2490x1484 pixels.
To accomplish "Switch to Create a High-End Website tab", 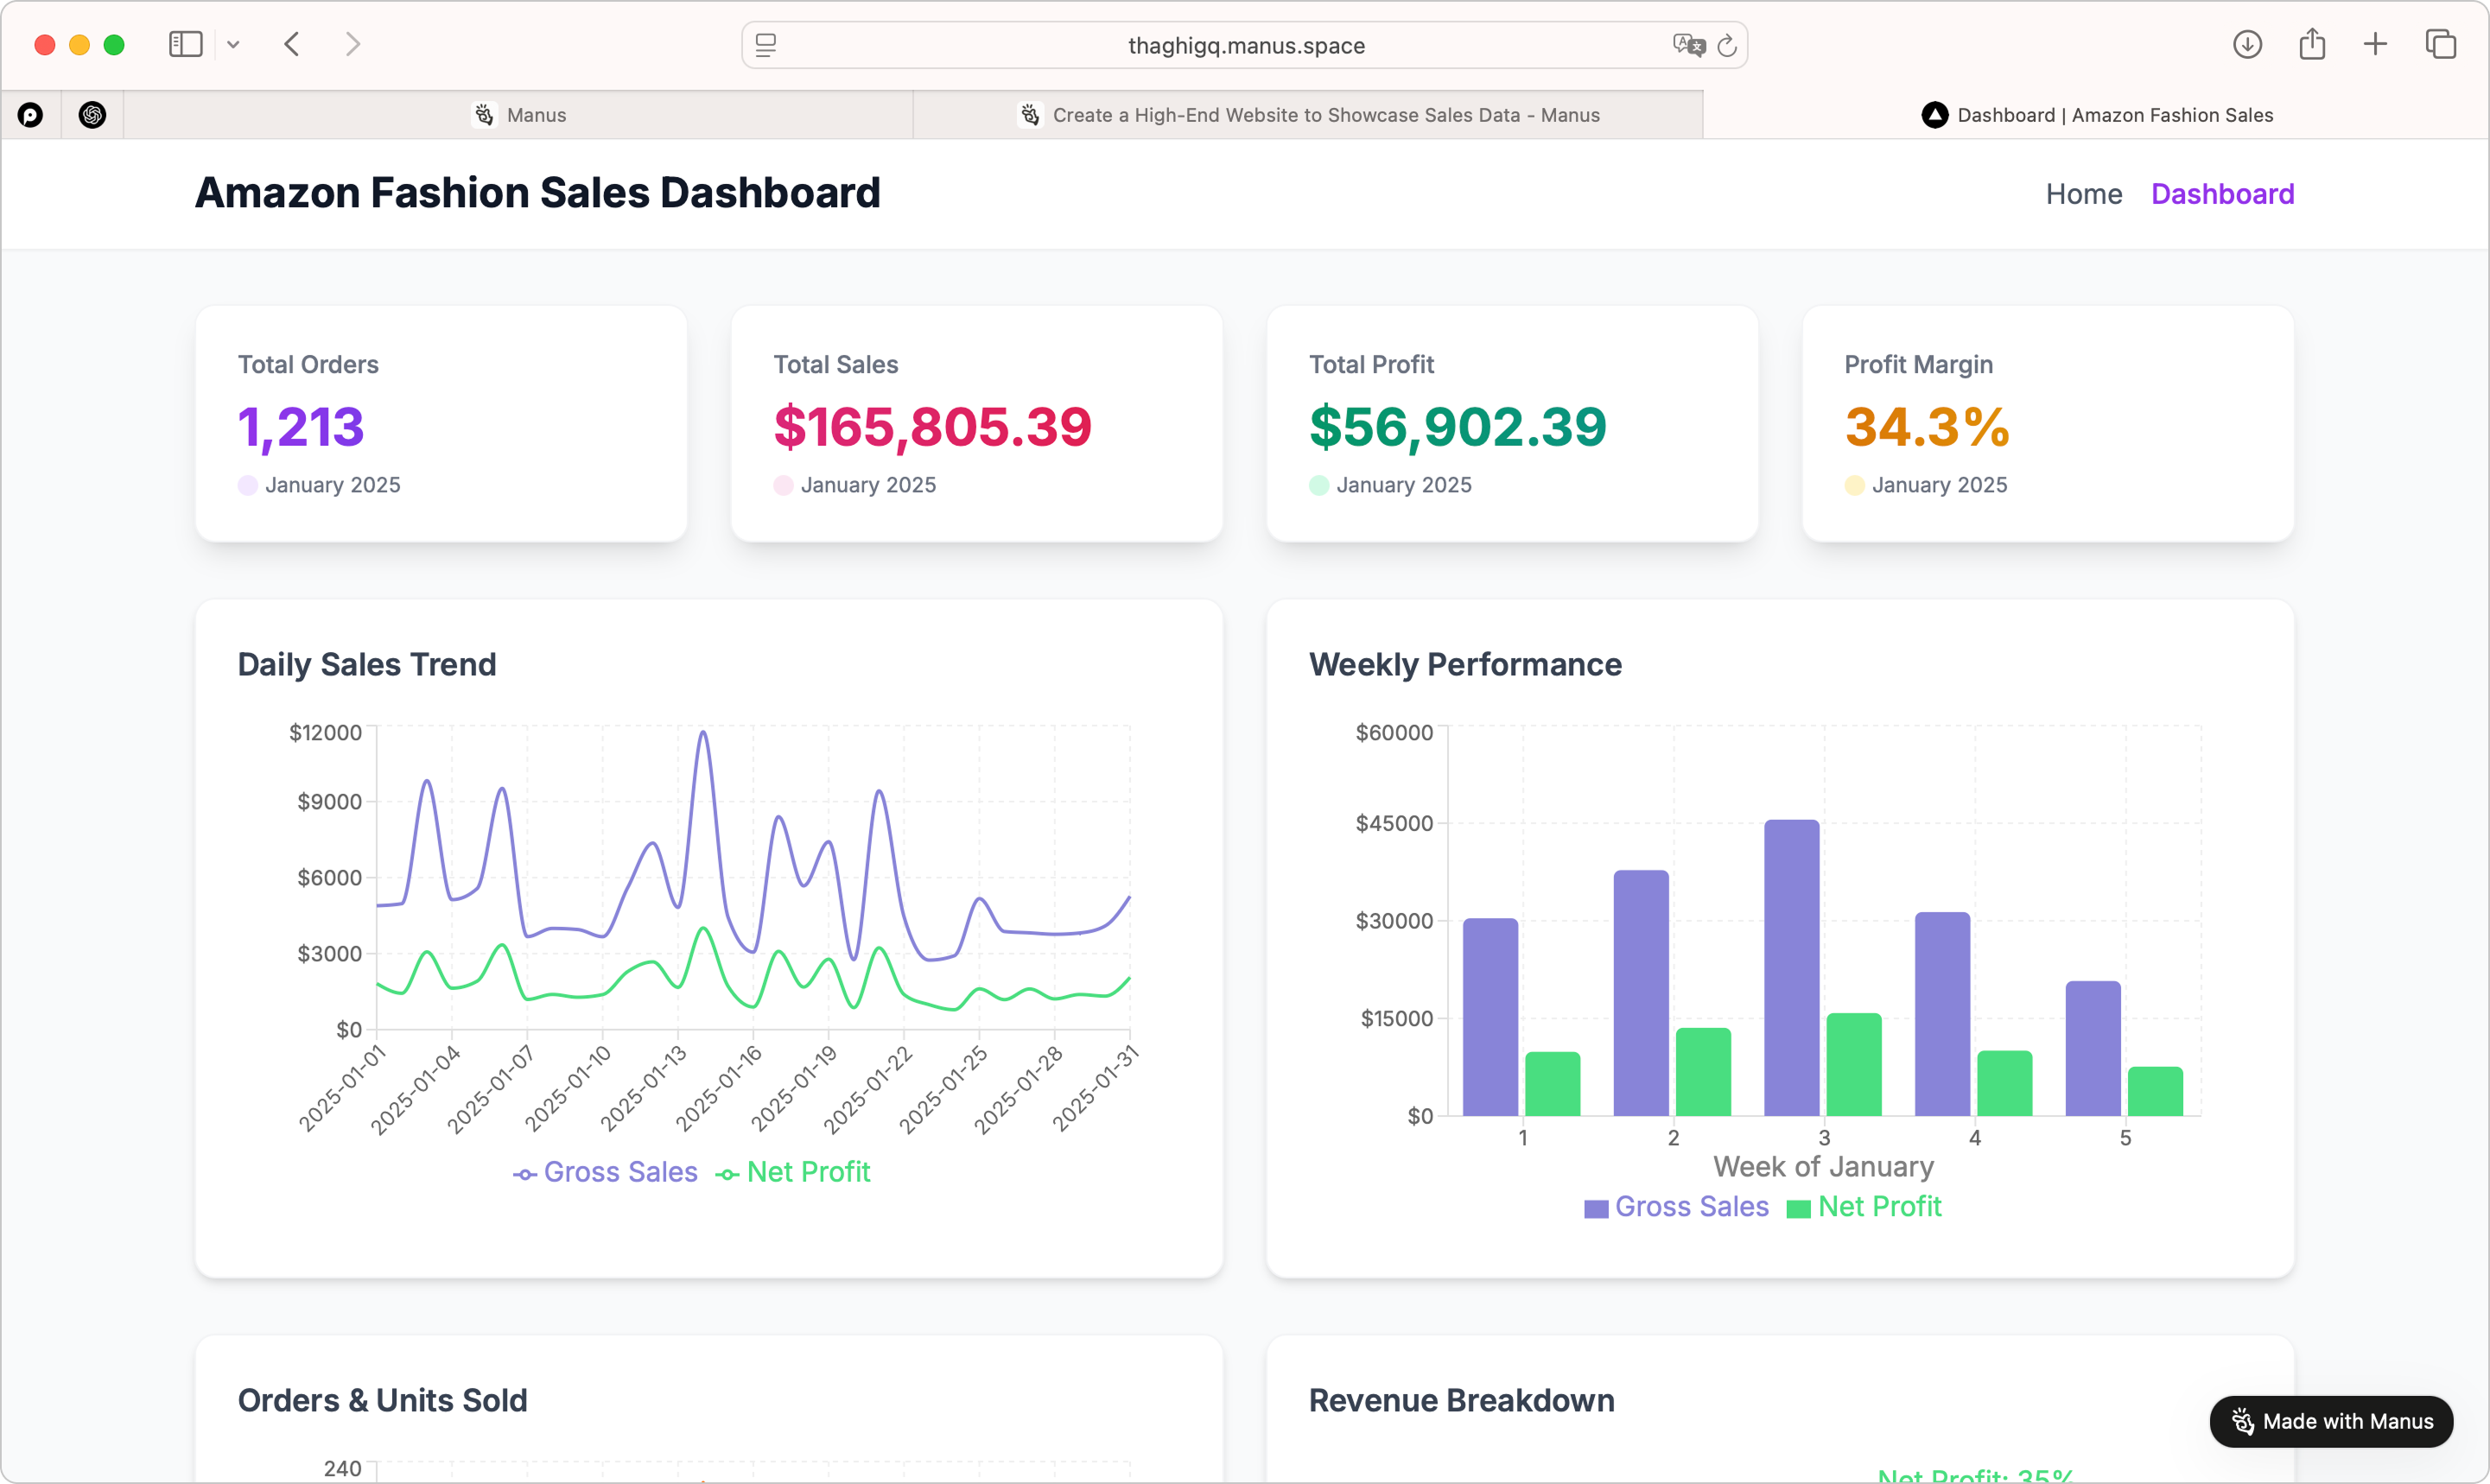I will tap(1308, 115).
